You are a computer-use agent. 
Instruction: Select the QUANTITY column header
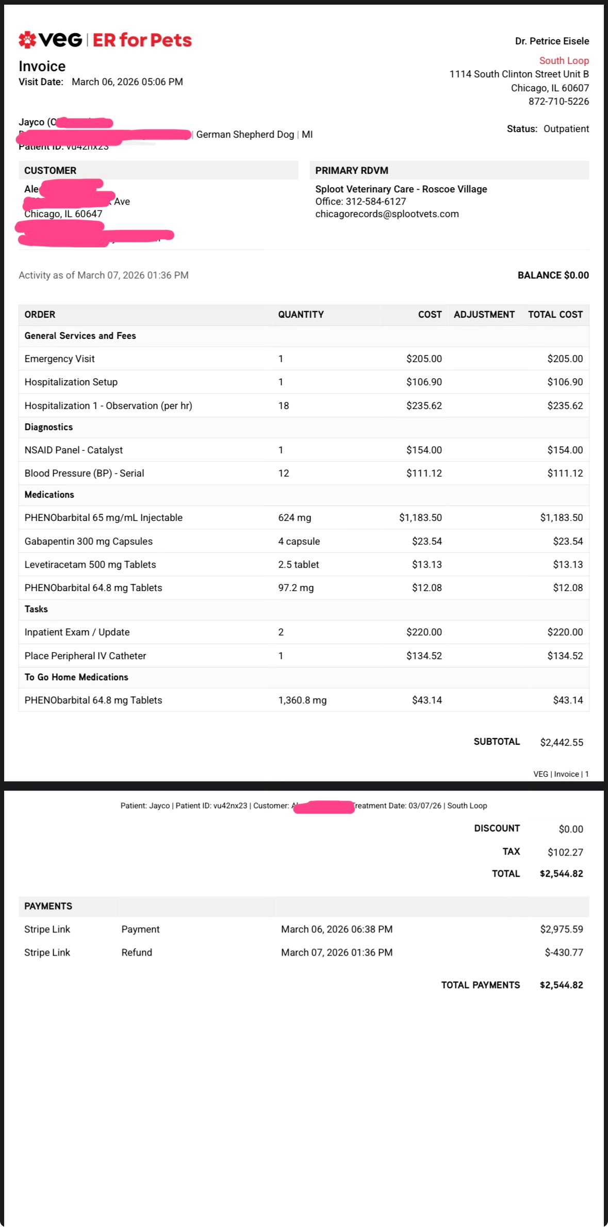[301, 315]
